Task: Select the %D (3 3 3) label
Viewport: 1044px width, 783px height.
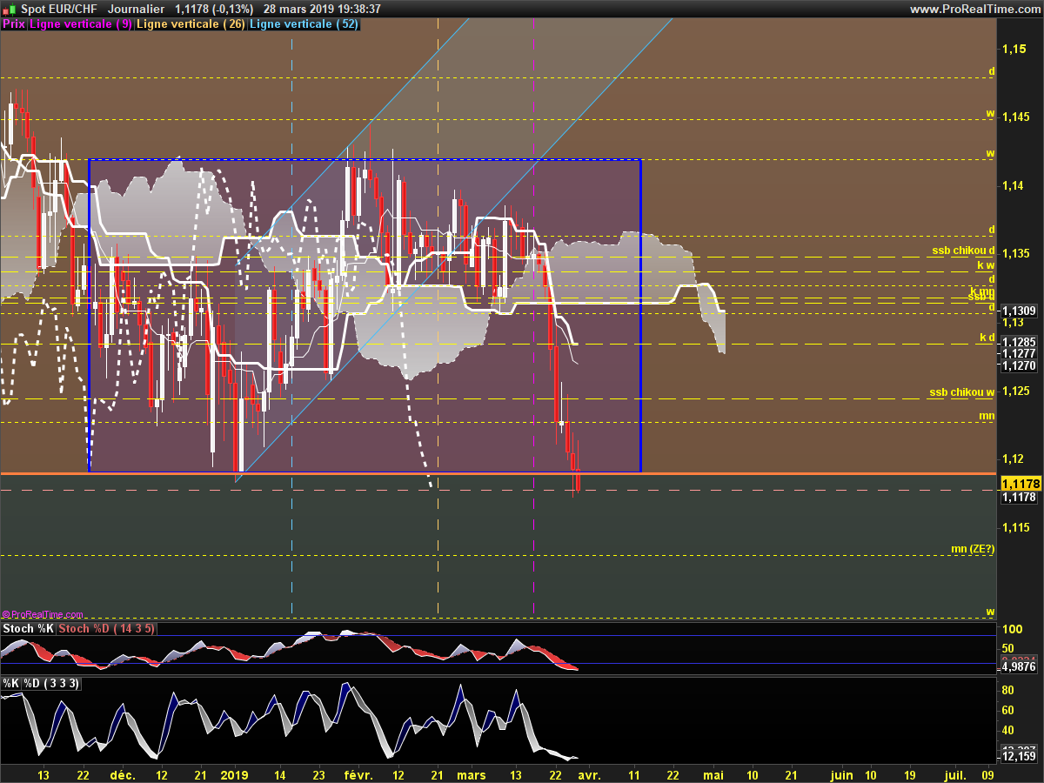Action: pyautogui.click(x=51, y=683)
